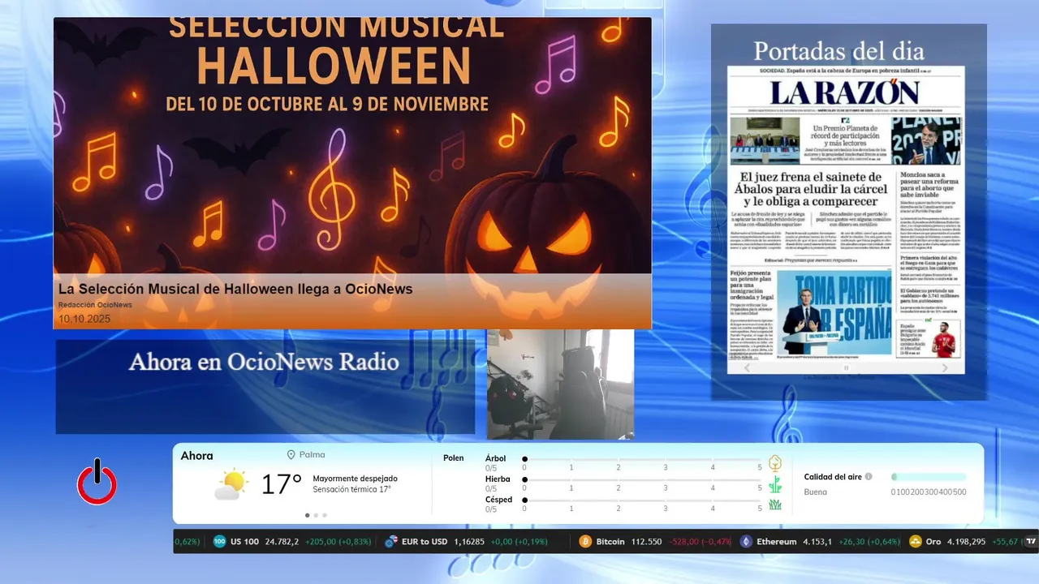1039x584 pixels.
Task: Go to previous newspaper cover arrow
Action: coord(748,367)
